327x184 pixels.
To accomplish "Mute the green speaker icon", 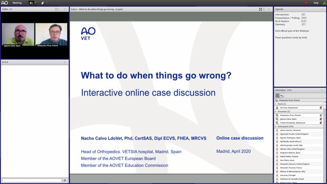I will pos(31,3).
